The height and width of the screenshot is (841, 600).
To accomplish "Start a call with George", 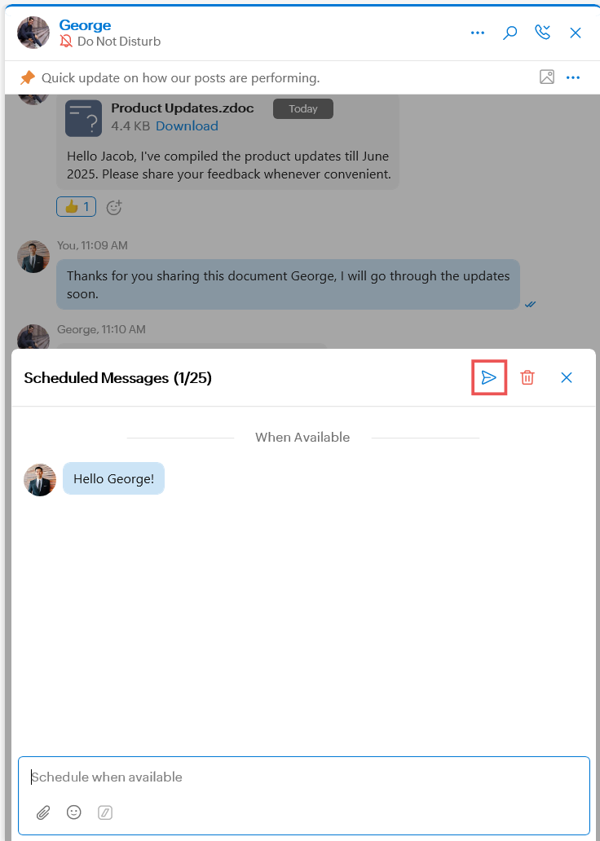I will (542, 33).
